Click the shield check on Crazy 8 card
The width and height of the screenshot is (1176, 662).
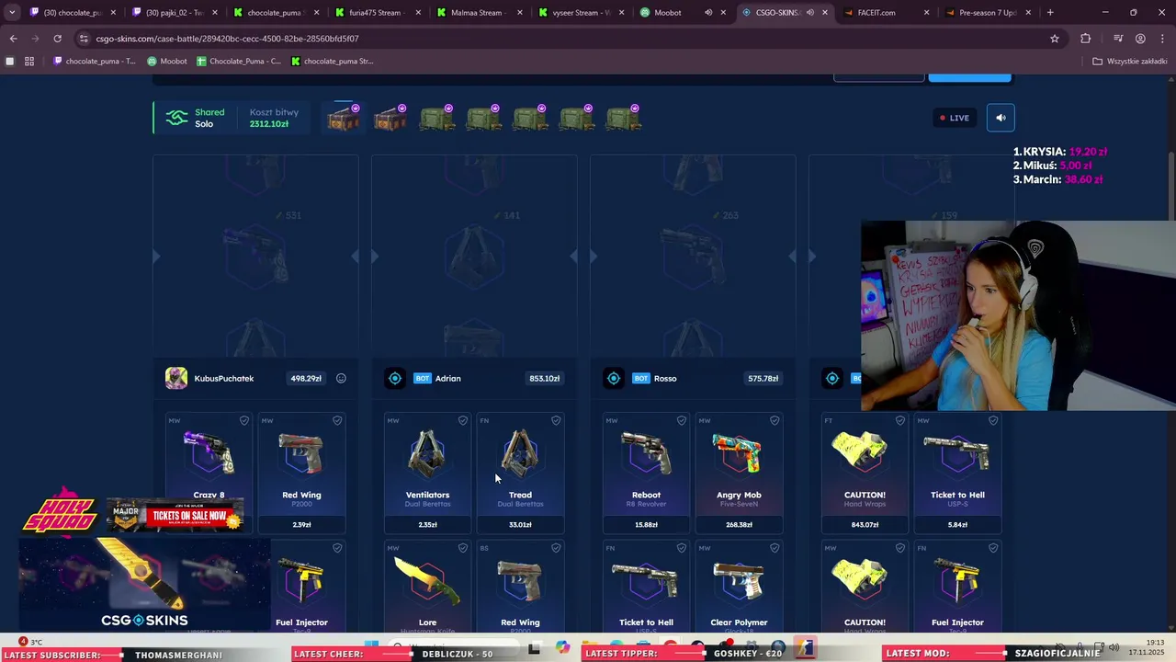click(244, 420)
